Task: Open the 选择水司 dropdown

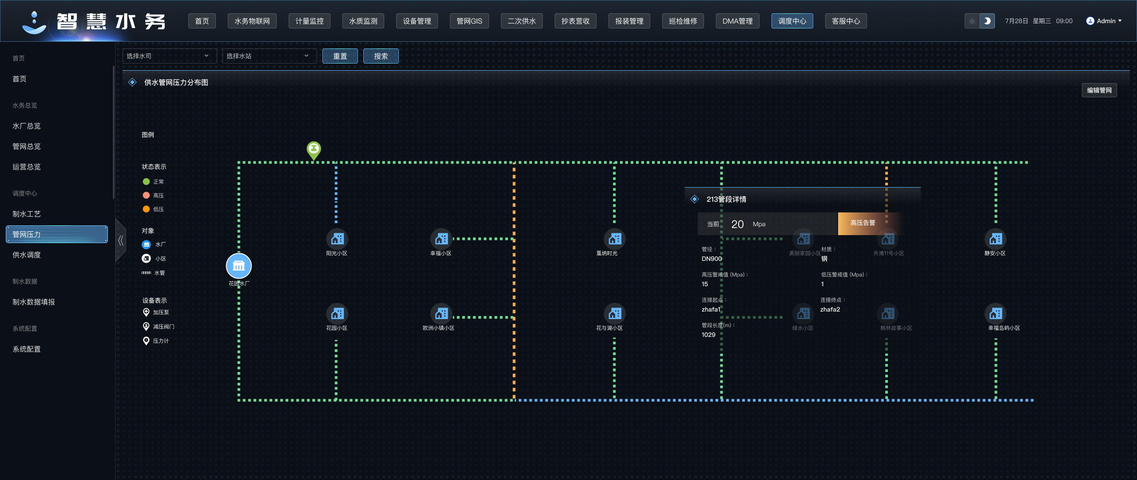Action: [170, 56]
